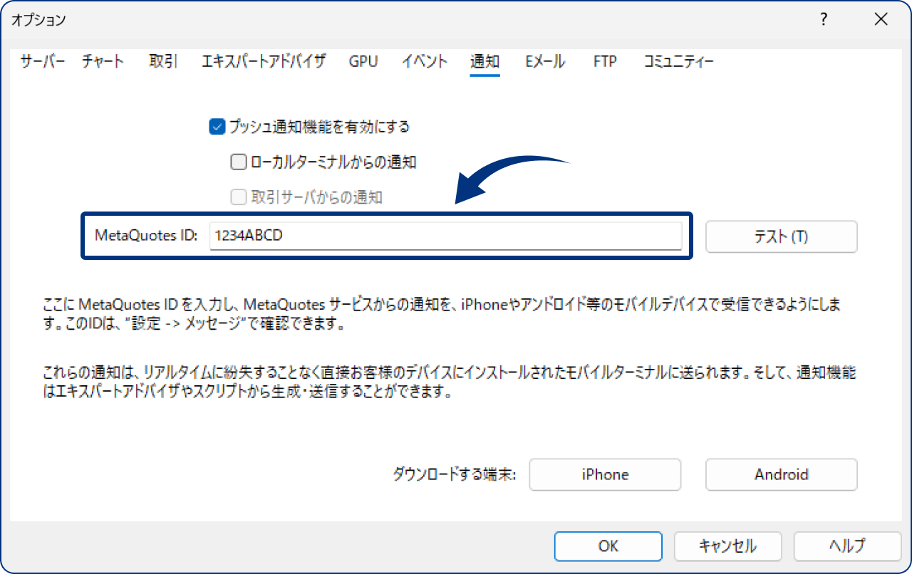Toggle 取引サーバからの通知 checkbox
The height and width of the screenshot is (574, 912).
(x=238, y=197)
